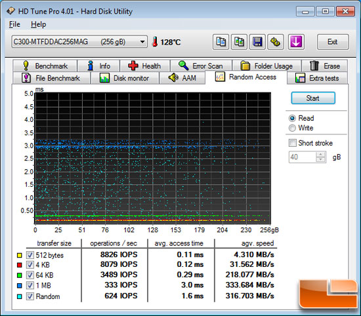This screenshot has width=361, height=316.
Task: Increase short stroke size with up arrow
Action: click(x=320, y=154)
